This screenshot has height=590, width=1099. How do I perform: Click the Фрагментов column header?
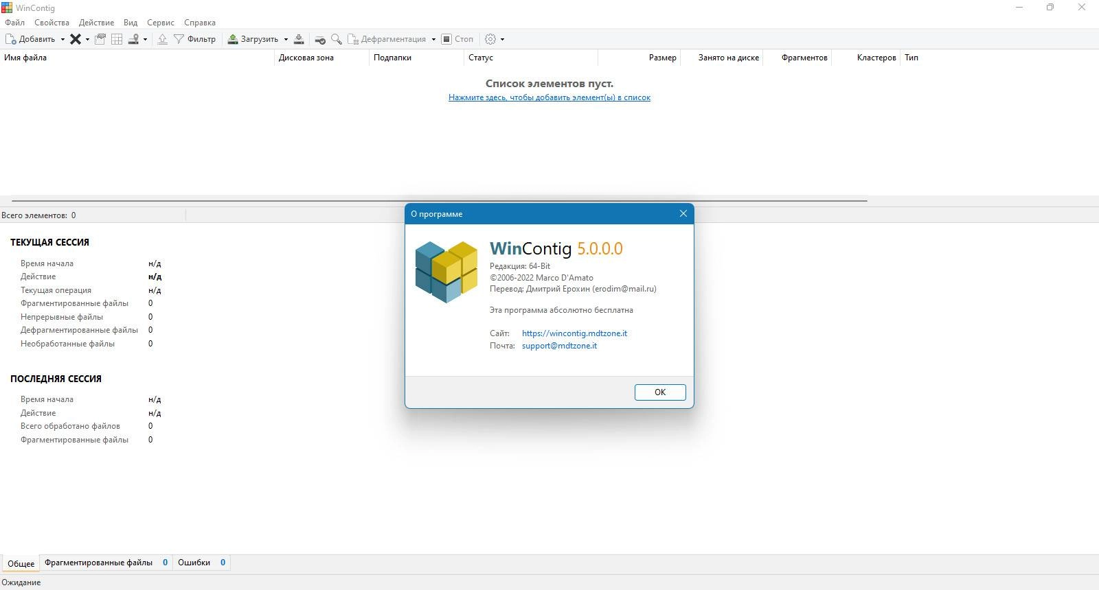coord(797,58)
